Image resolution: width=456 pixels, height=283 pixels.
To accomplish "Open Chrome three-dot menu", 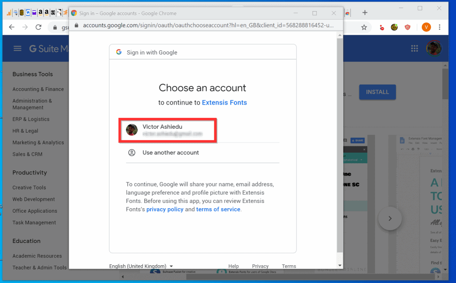I will (x=440, y=27).
